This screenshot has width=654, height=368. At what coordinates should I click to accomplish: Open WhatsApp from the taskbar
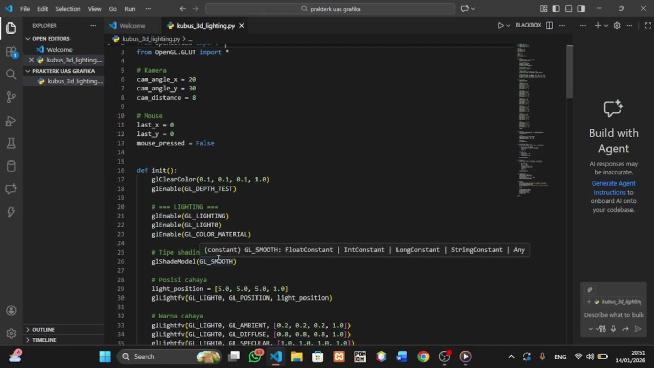click(x=255, y=357)
